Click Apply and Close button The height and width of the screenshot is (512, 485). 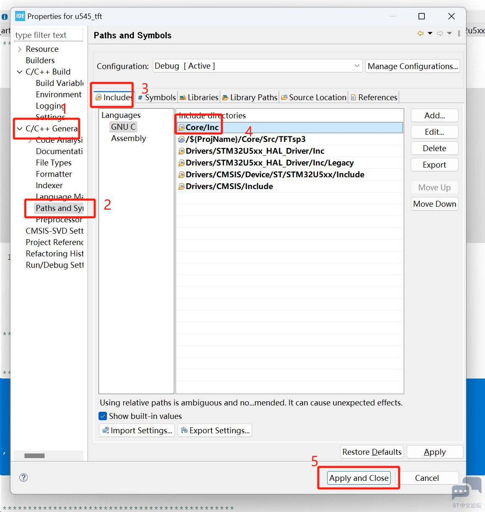pyautogui.click(x=359, y=478)
